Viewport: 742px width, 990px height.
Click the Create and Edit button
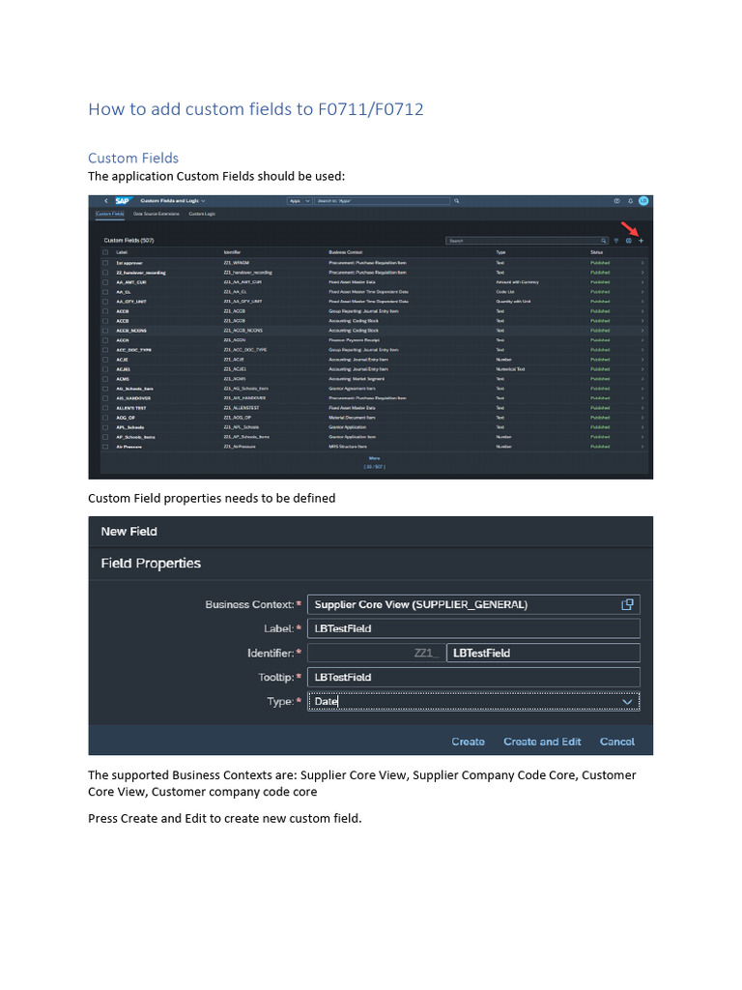click(x=542, y=742)
